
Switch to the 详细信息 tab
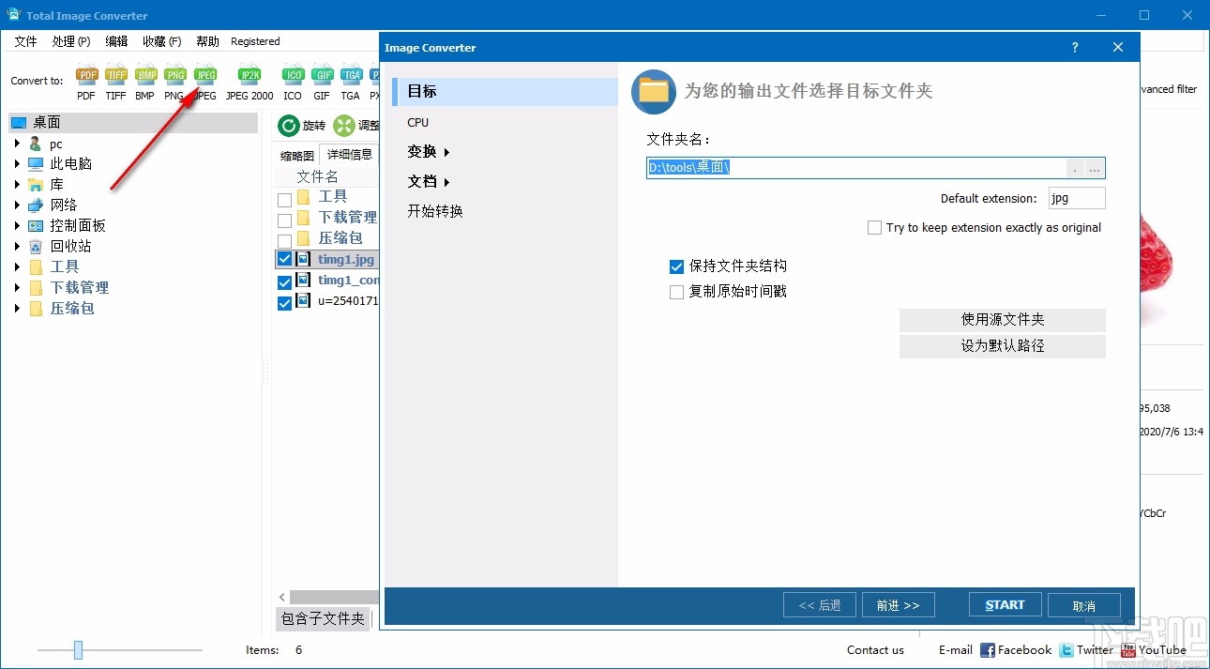349,155
